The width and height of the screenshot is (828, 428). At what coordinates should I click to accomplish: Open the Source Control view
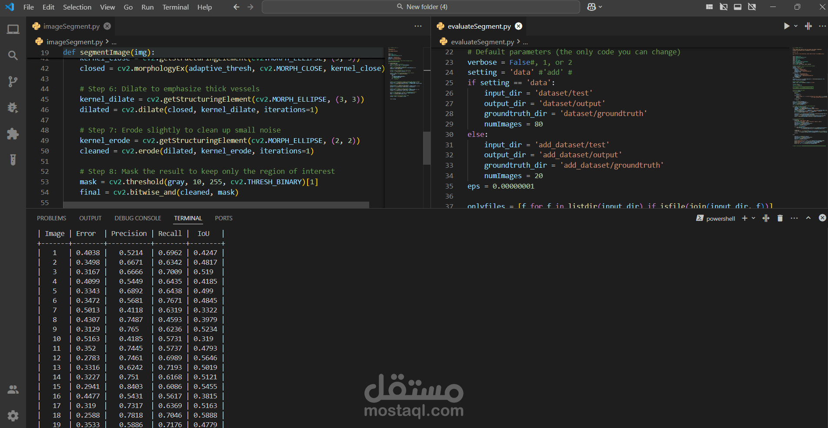click(13, 81)
